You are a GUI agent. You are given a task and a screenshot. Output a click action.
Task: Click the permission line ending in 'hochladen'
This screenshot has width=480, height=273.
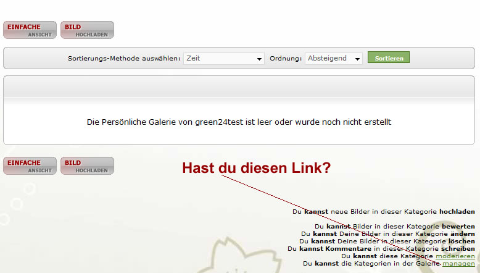383,211
